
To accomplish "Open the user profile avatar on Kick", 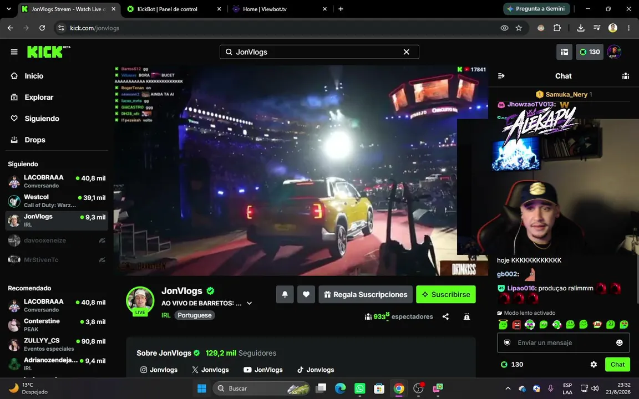I will click(x=613, y=52).
